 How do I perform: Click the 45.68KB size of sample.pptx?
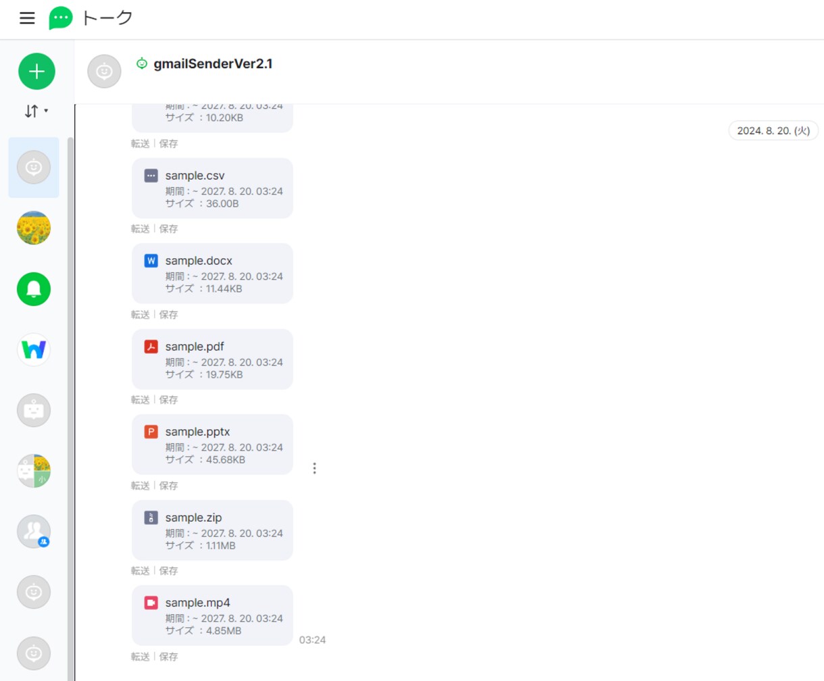[226, 459]
